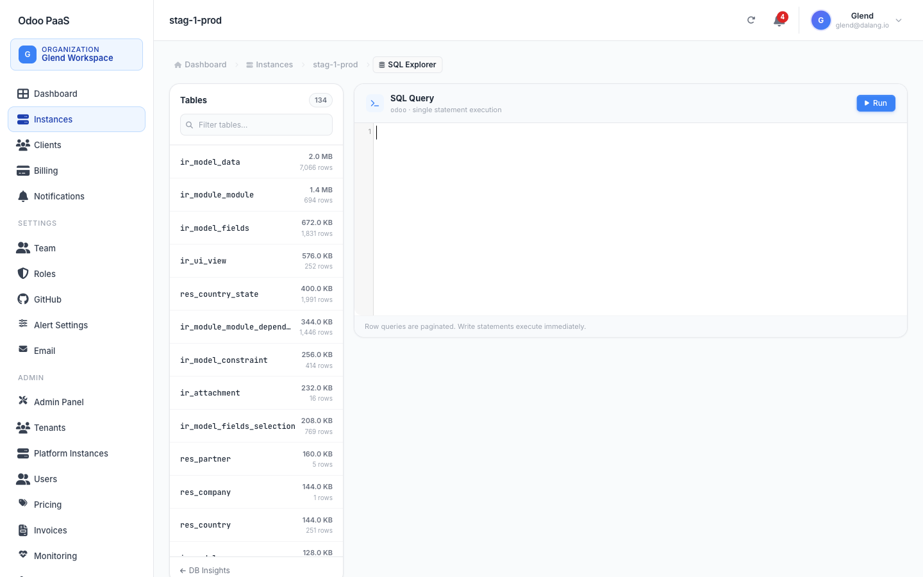
Task: Focus the Filter tables input
Action: point(256,125)
